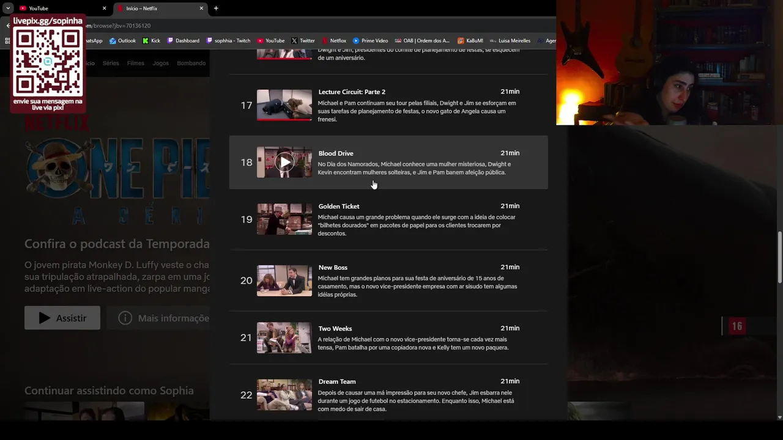The image size is (783, 440).
Task: Open the Luisa Meirelles bookmark
Action: tap(510, 40)
